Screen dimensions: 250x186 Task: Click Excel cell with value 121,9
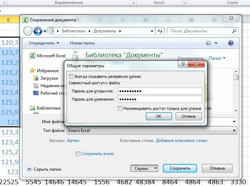10,162
